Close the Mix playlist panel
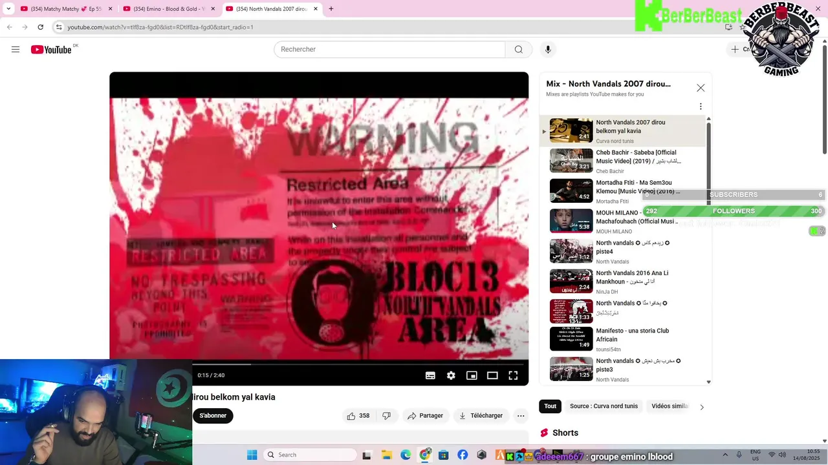828x465 pixels. pyautogui.click(x=701, y=88)
